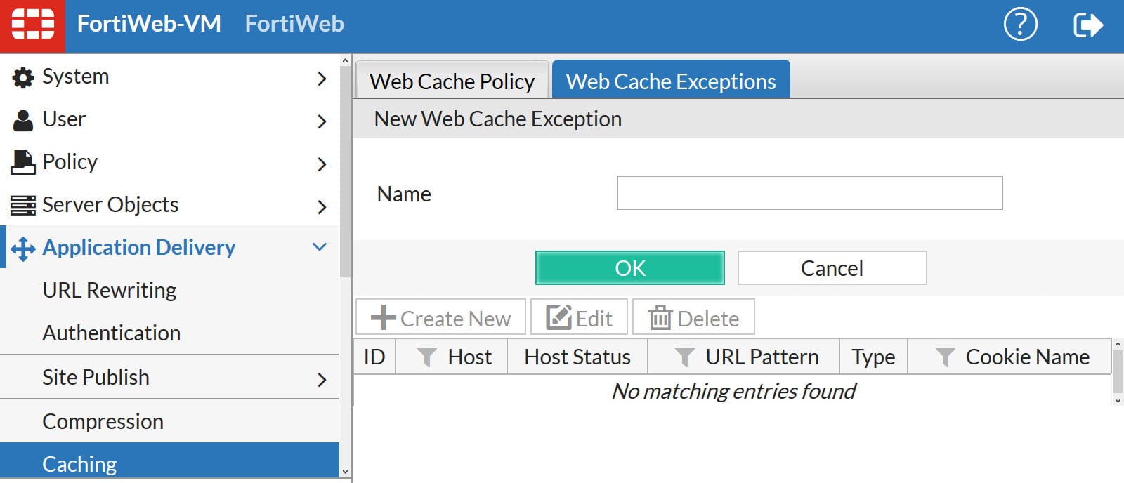Click the logout arrow icon
The width and height of the screenshot is (1124, 483).
(x=1087, y=25)
